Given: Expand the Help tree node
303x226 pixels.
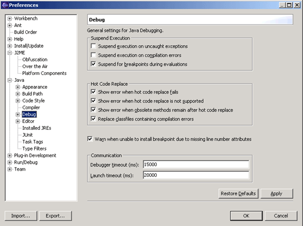Looking at the screenshot, I should point(10,39).
